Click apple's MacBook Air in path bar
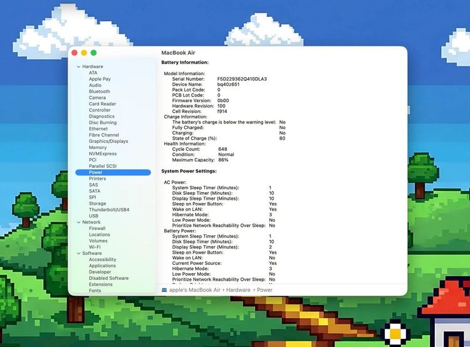The height and width of the screenshot is (347, 470). [194, 290]
